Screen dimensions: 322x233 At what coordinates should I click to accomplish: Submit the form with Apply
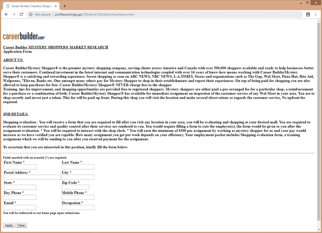[9, 225]
